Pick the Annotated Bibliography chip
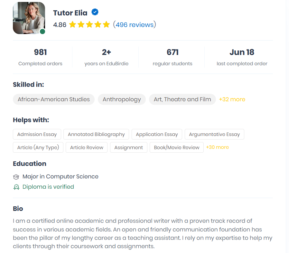The image size is (289, 253). pyautogui.click(x=96, y=134)
